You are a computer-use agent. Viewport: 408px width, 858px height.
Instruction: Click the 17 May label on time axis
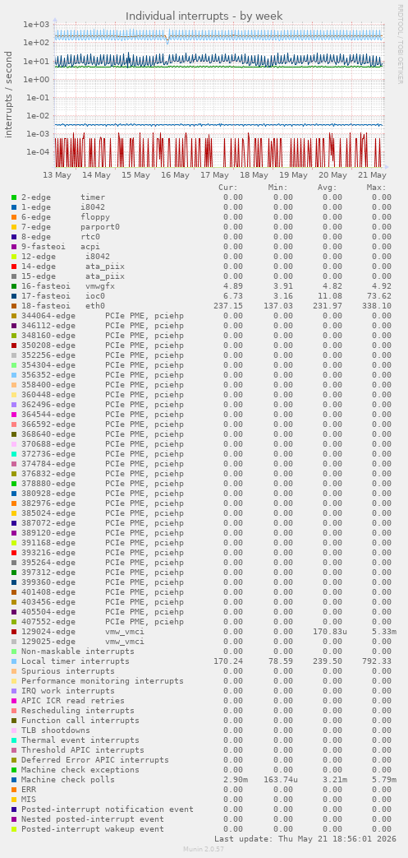click(214, 175)
